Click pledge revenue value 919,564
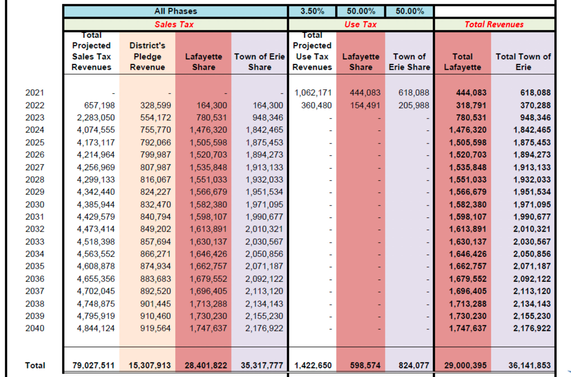The width and height of the screenshot is (571, 377). 156,329
